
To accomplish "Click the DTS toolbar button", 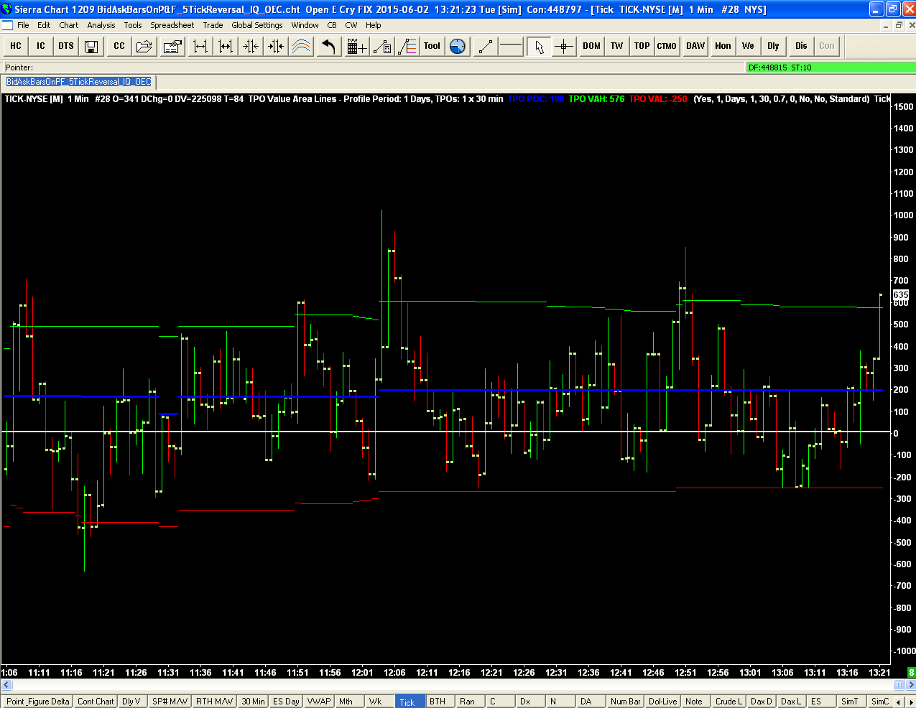I will pos(66,46).
